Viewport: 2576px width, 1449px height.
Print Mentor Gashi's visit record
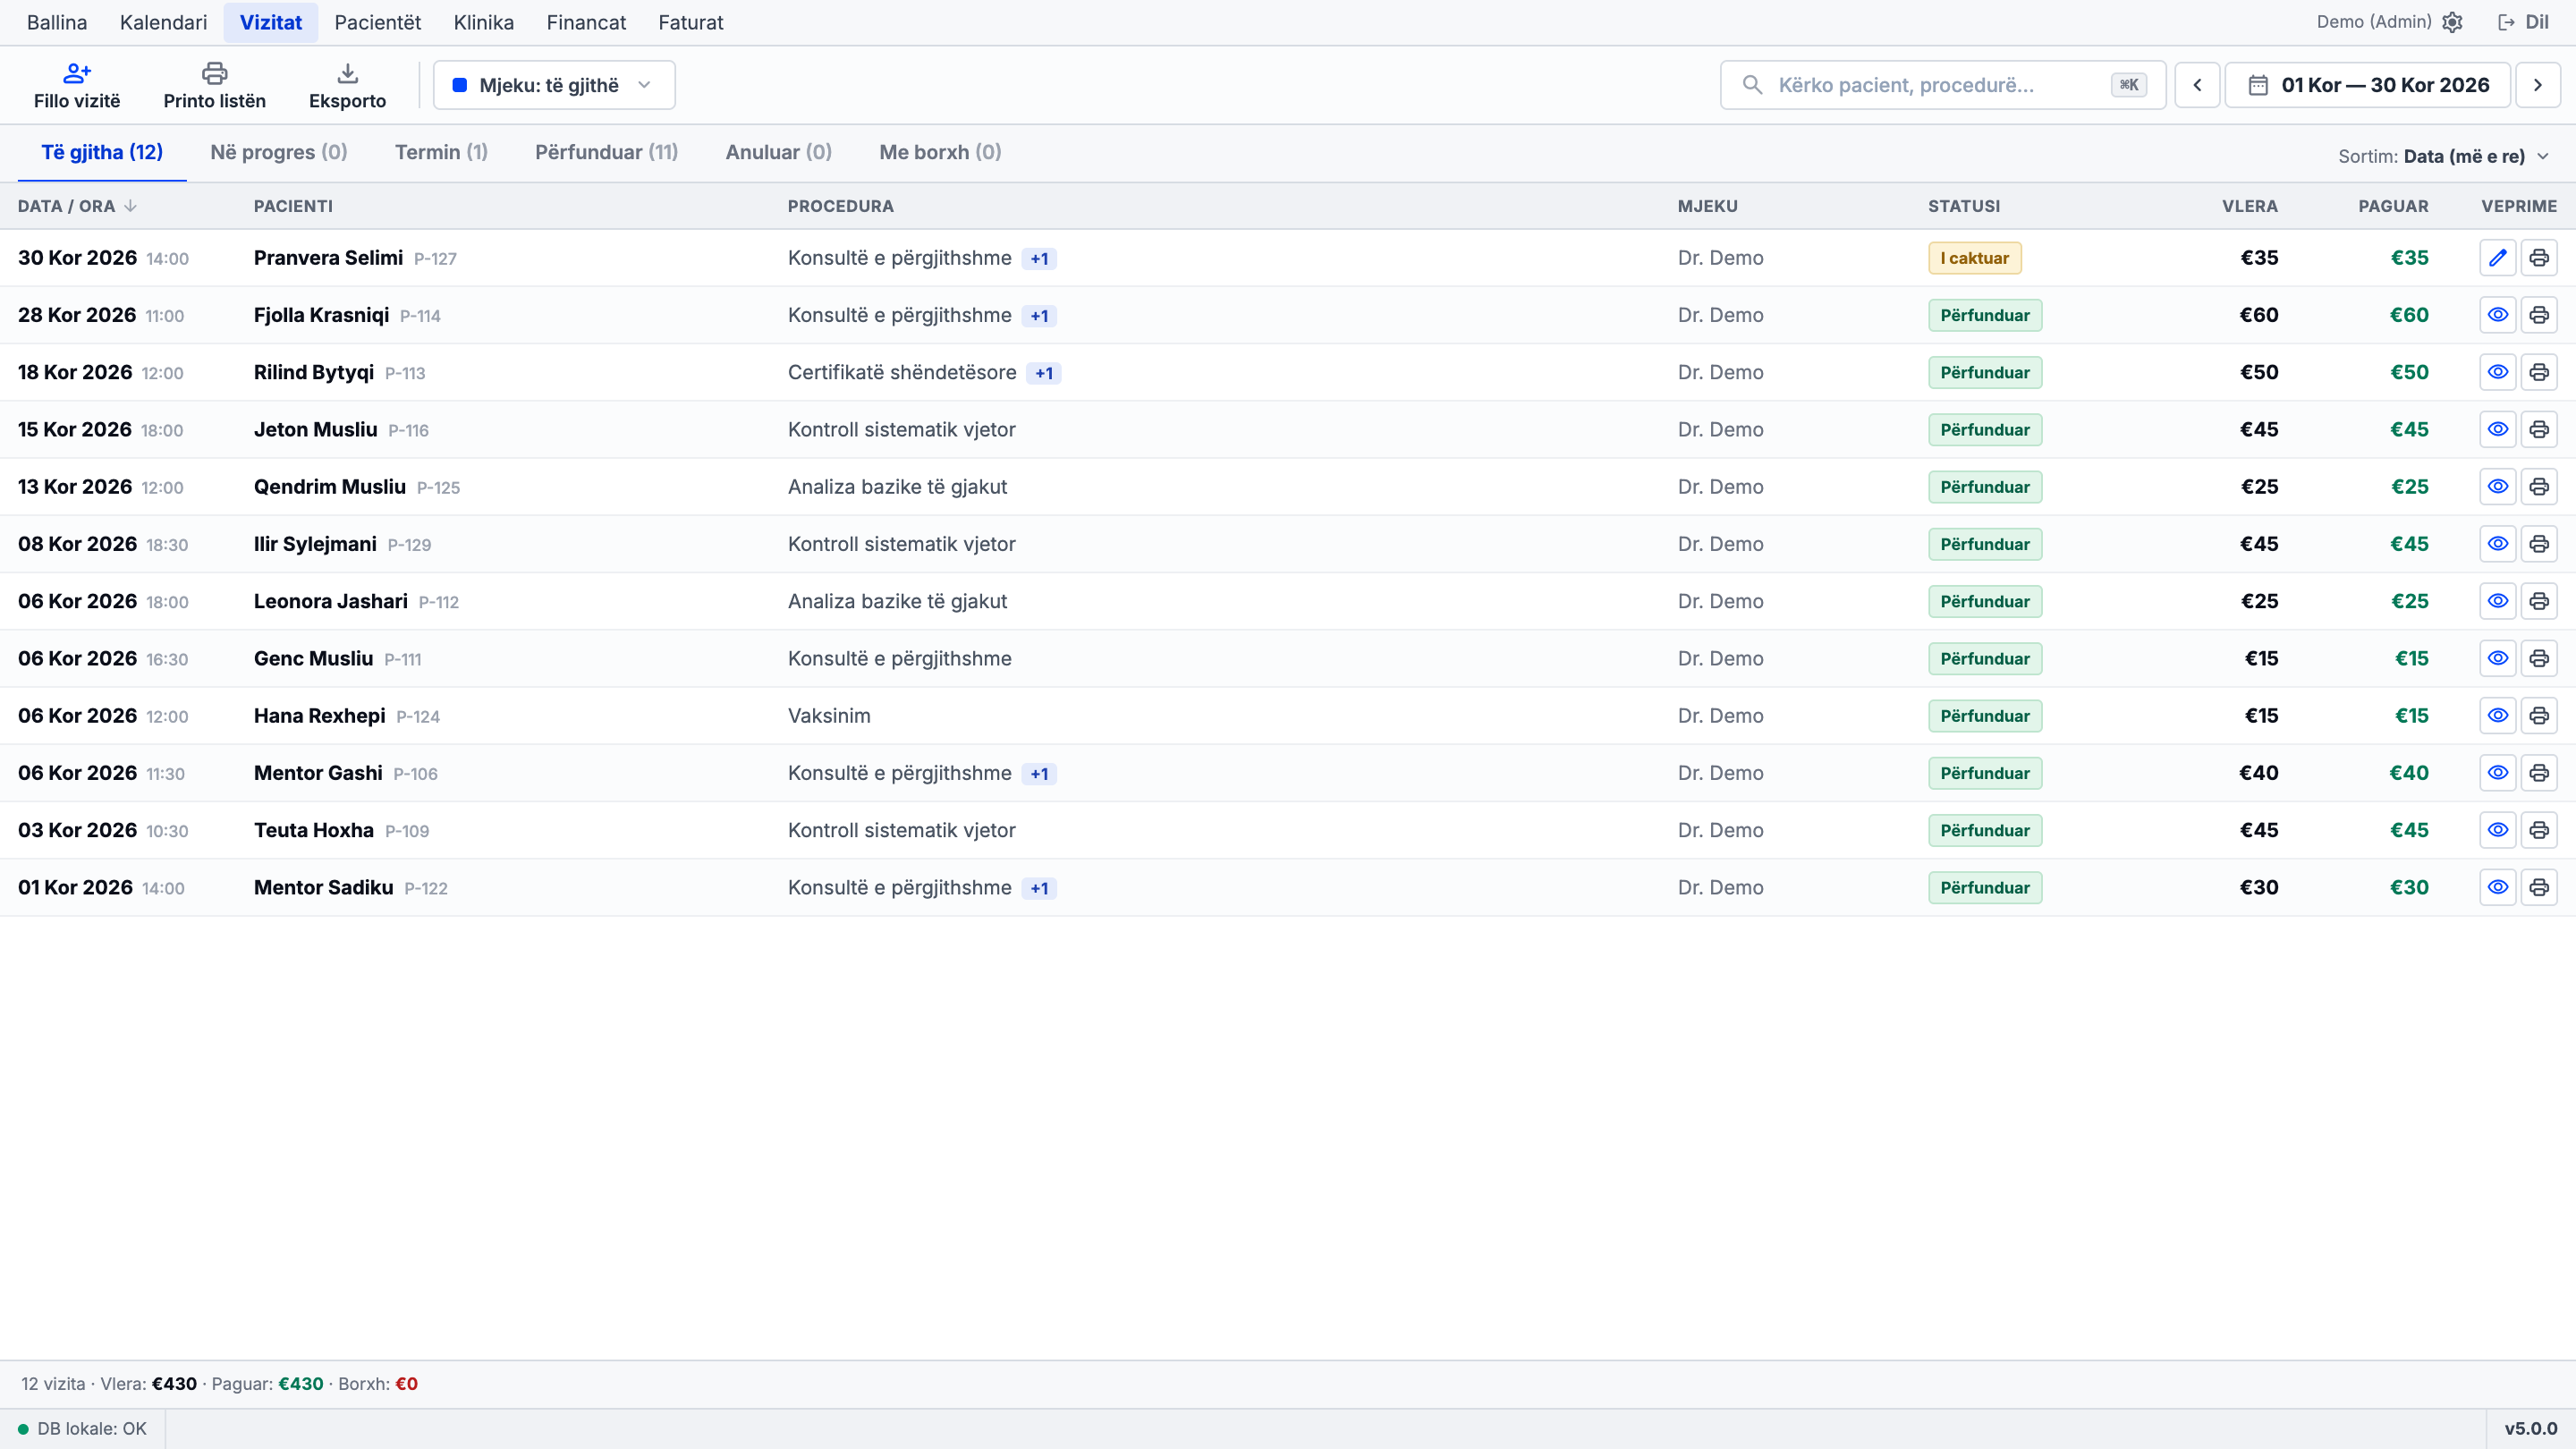coord(2539,773)
